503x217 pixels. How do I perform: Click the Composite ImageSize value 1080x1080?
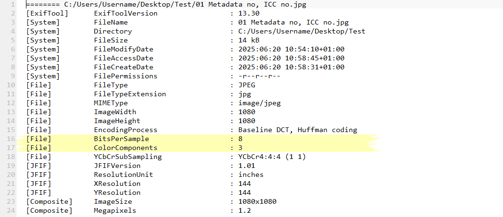[x=257, y=201]
